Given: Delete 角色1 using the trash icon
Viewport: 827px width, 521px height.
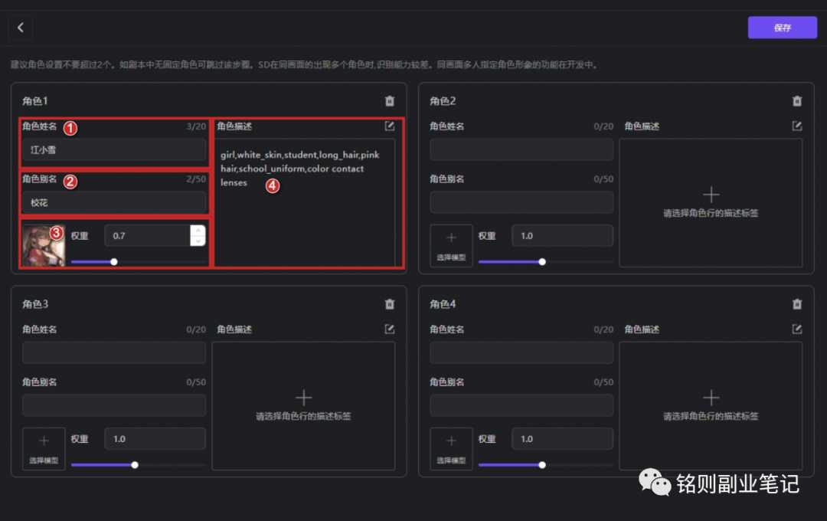Looking at the screenshot, I should coord(390,100).
